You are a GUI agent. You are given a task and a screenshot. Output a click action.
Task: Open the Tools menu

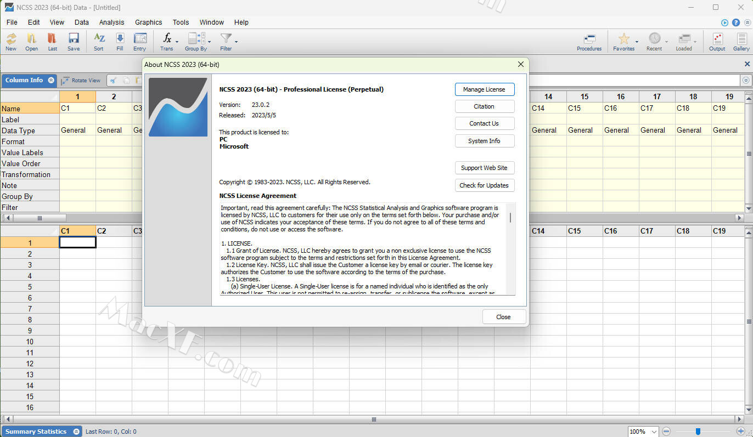[181, 22]
